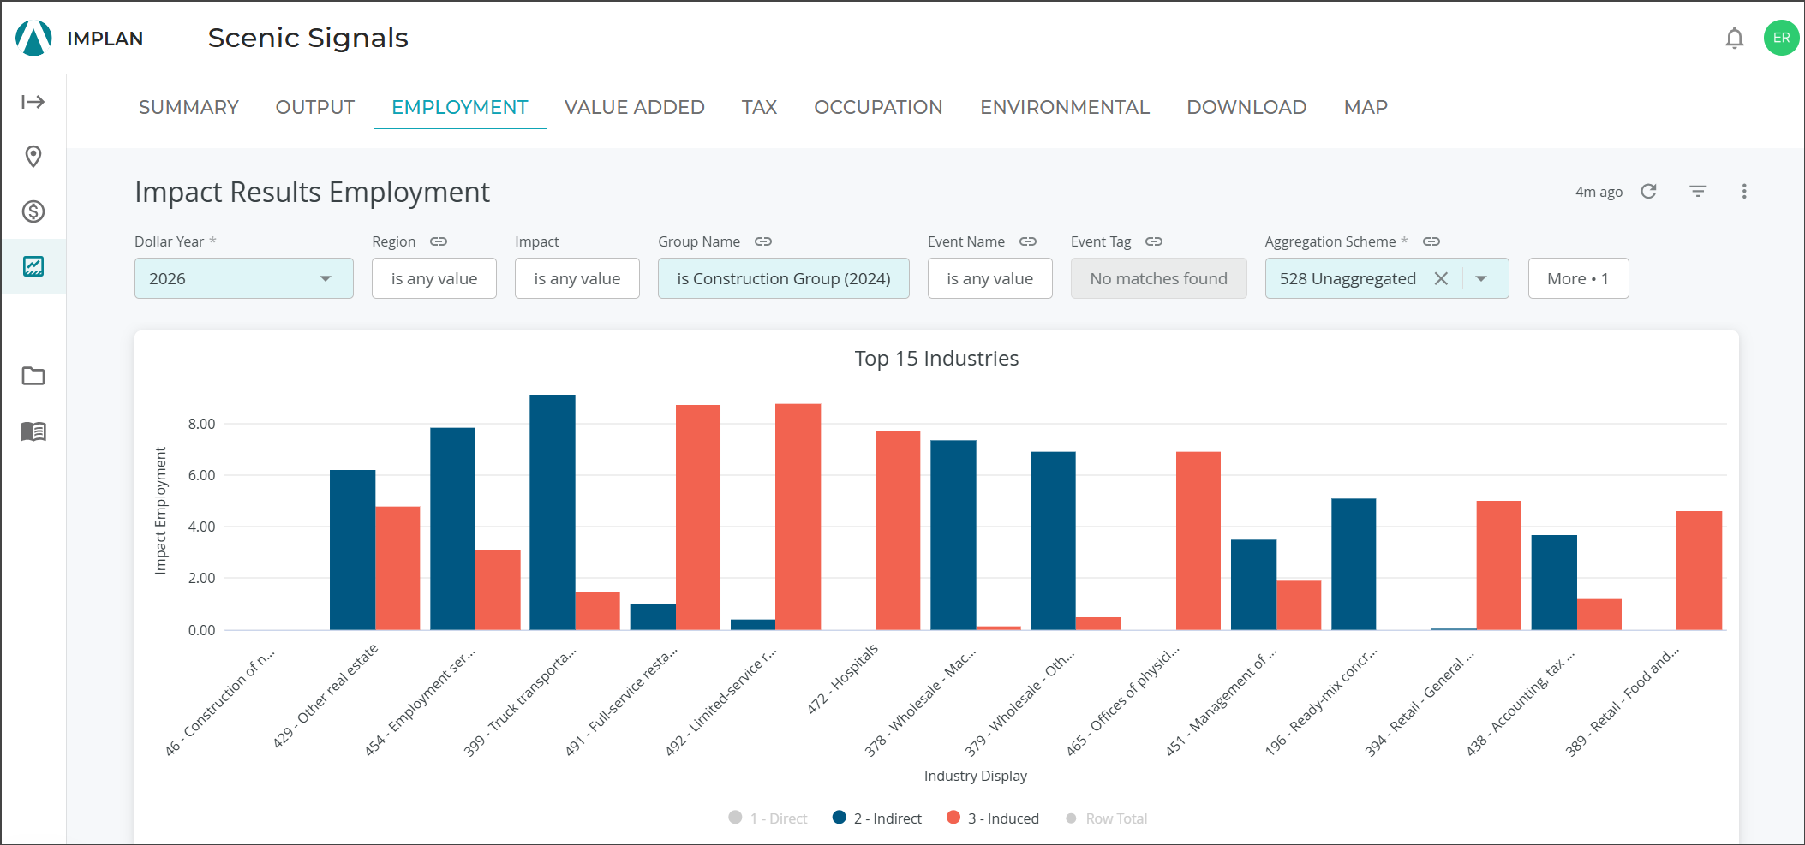Switch to the MAP tab

click(x=1366, y=107)
